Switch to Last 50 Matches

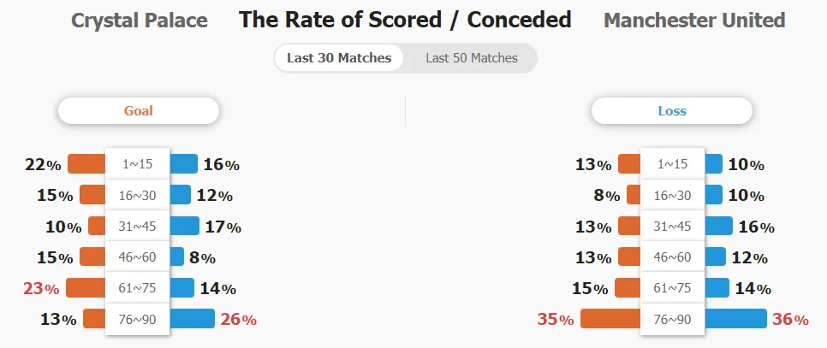pos(472,58)
